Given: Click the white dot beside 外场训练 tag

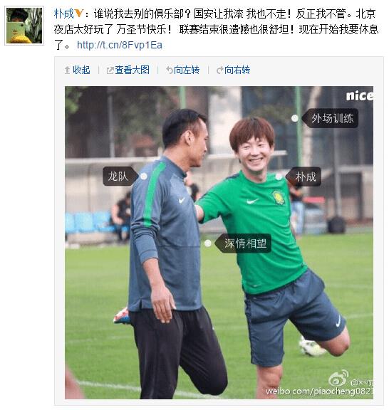Looking at the screenshot, I should [x=295, y=118].
